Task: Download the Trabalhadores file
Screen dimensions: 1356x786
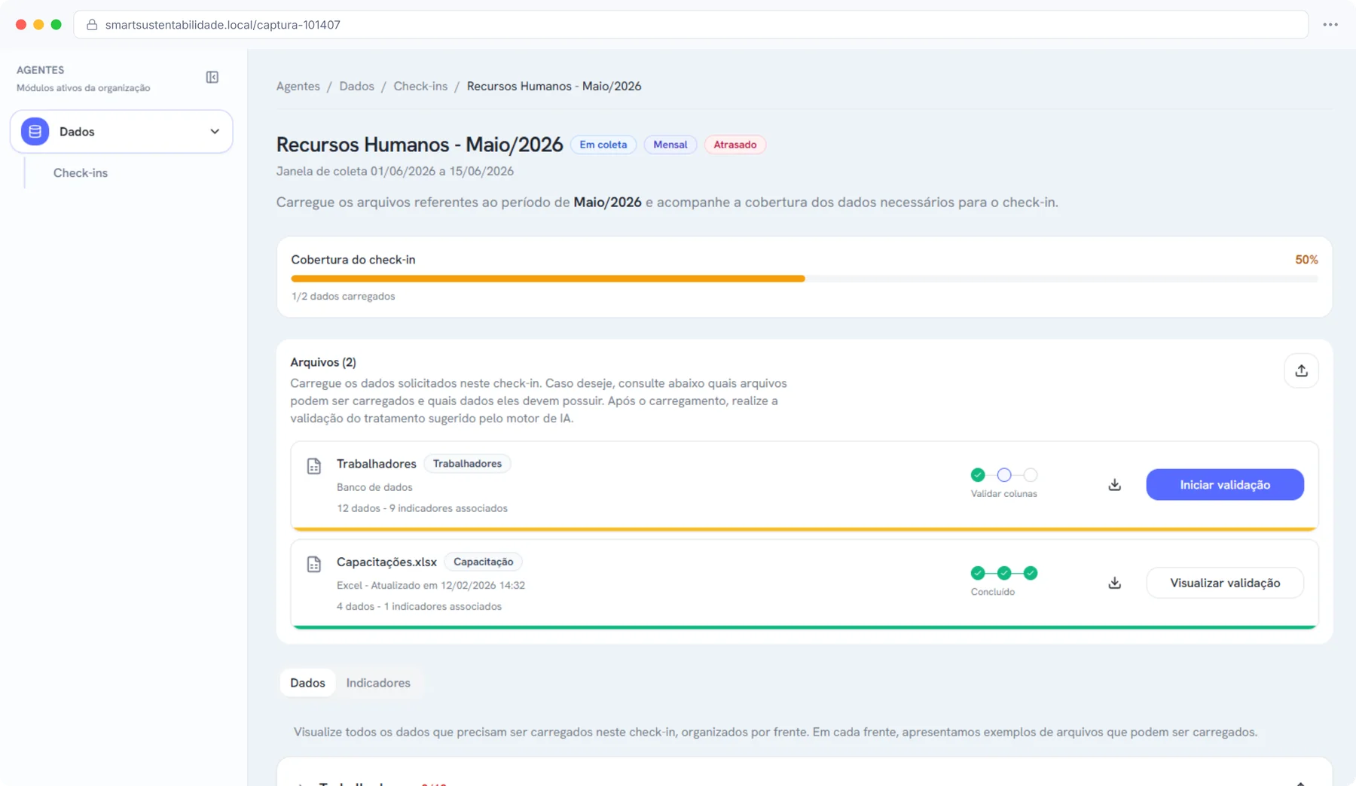Action: point(1114,485)
